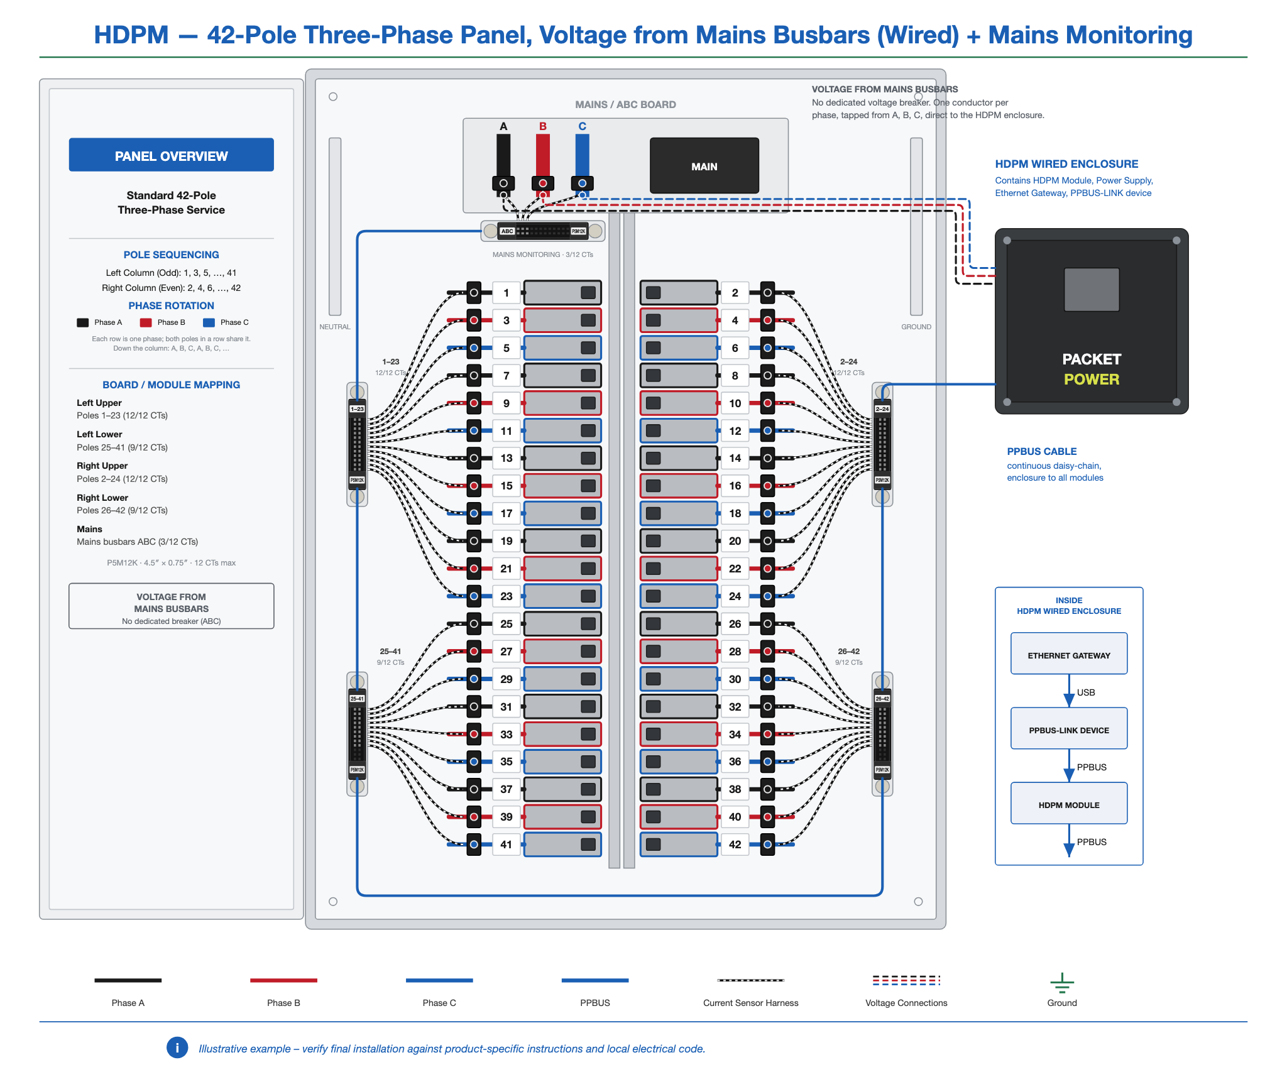Click the PHASE ROTATION heading
The height and width of the screenshot is (1077, 1287).
[x=171, y=305]
